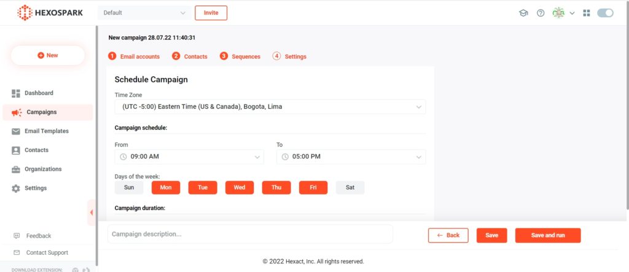Click the user avatar picture
The height and width of the screenshot is (272, 629).
558,13
